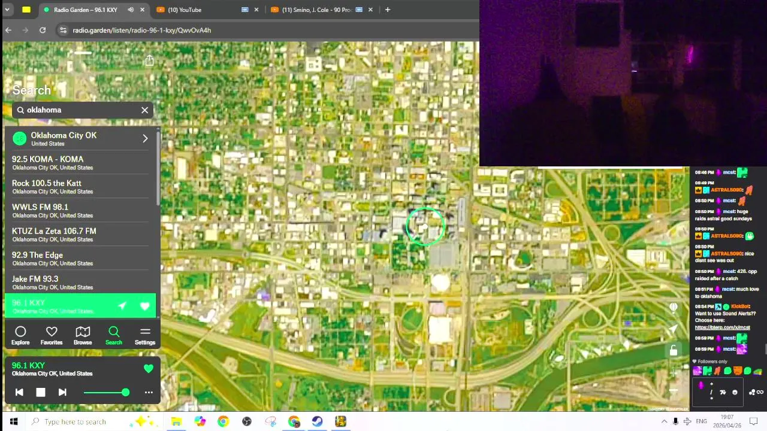This screenshot has width=767, height=431.
Task: Click the yellow pinned tab in Chrome
Action: click(x=26, y=10)
